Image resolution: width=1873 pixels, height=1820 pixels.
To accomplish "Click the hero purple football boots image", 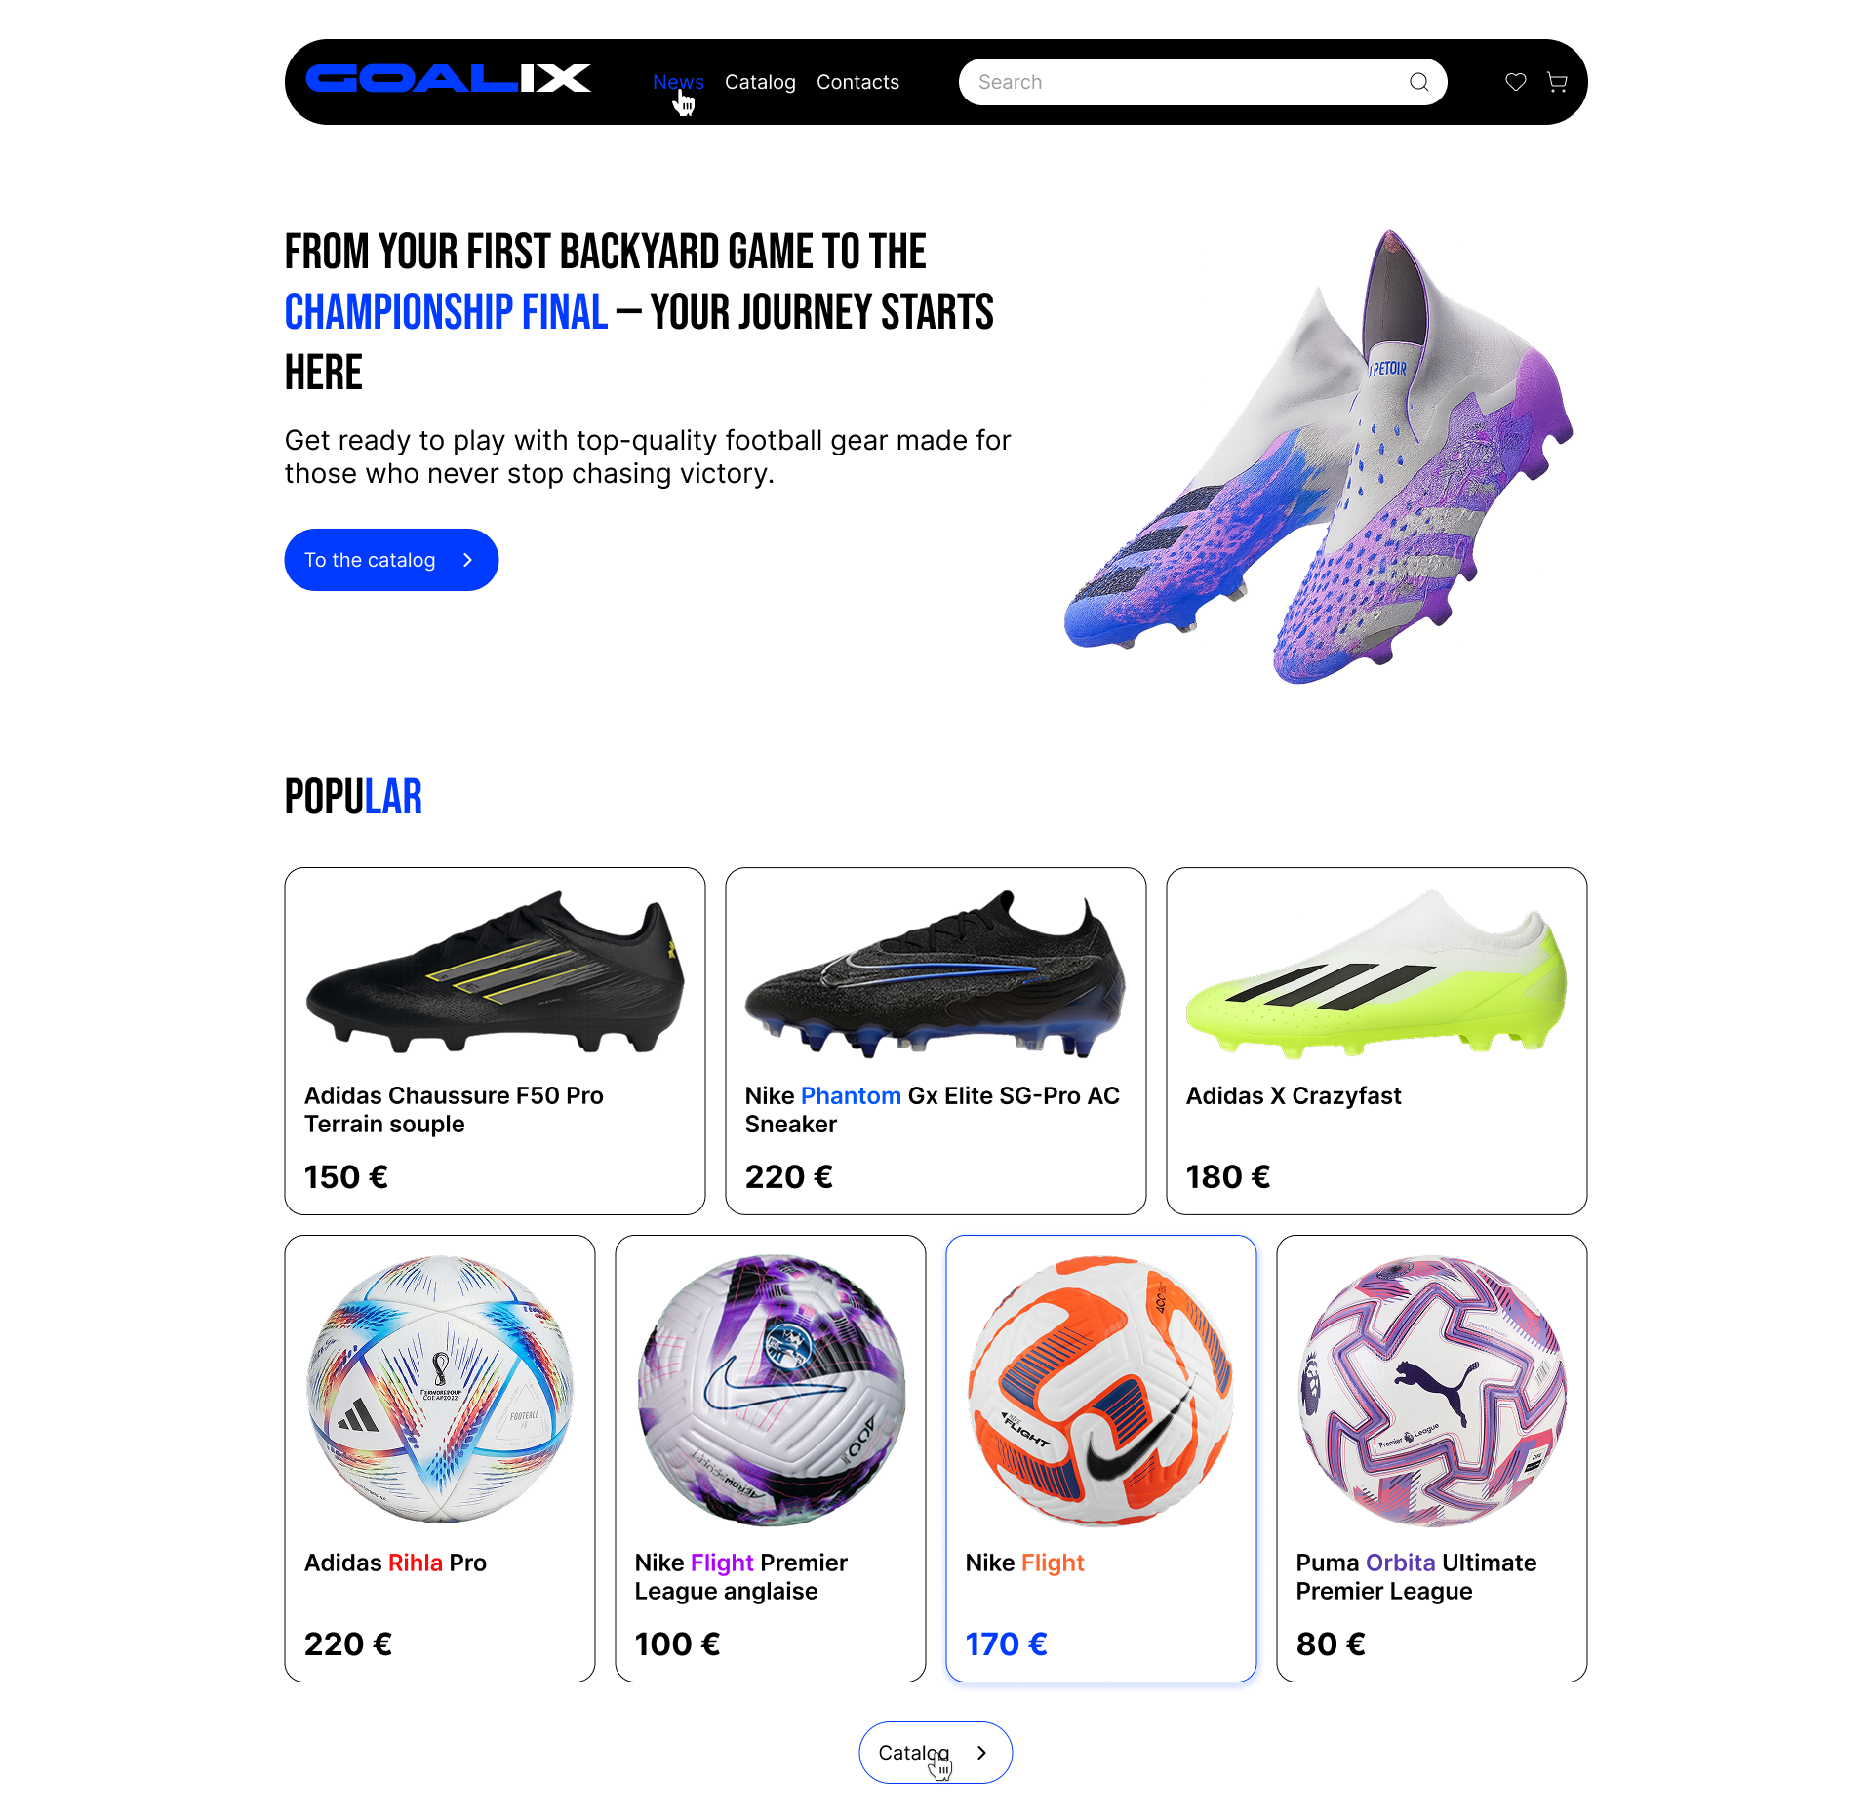I will (x=1318, y=456).
